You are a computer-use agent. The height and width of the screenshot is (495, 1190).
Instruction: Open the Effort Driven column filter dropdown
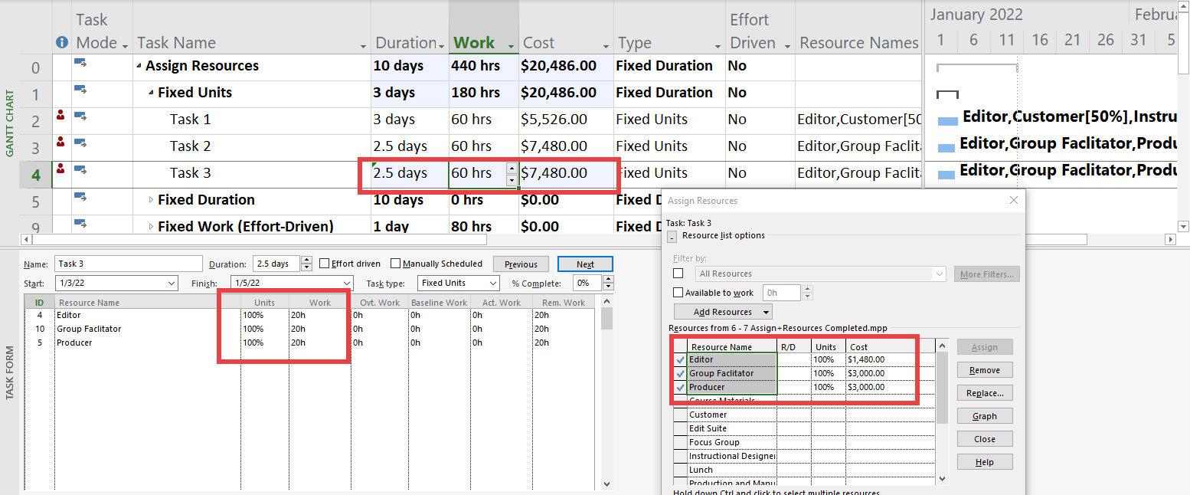[x=787, y=46]
